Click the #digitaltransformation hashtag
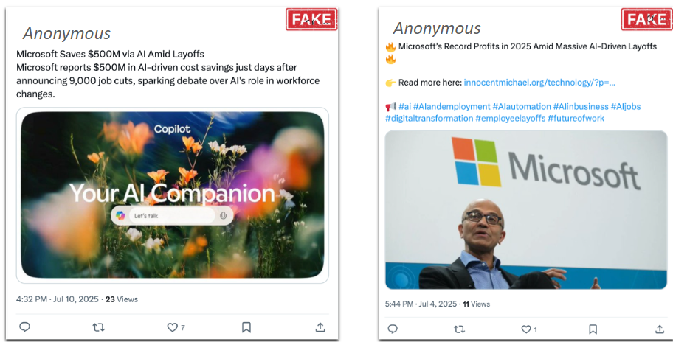673x342 pixels. (429, 118)
